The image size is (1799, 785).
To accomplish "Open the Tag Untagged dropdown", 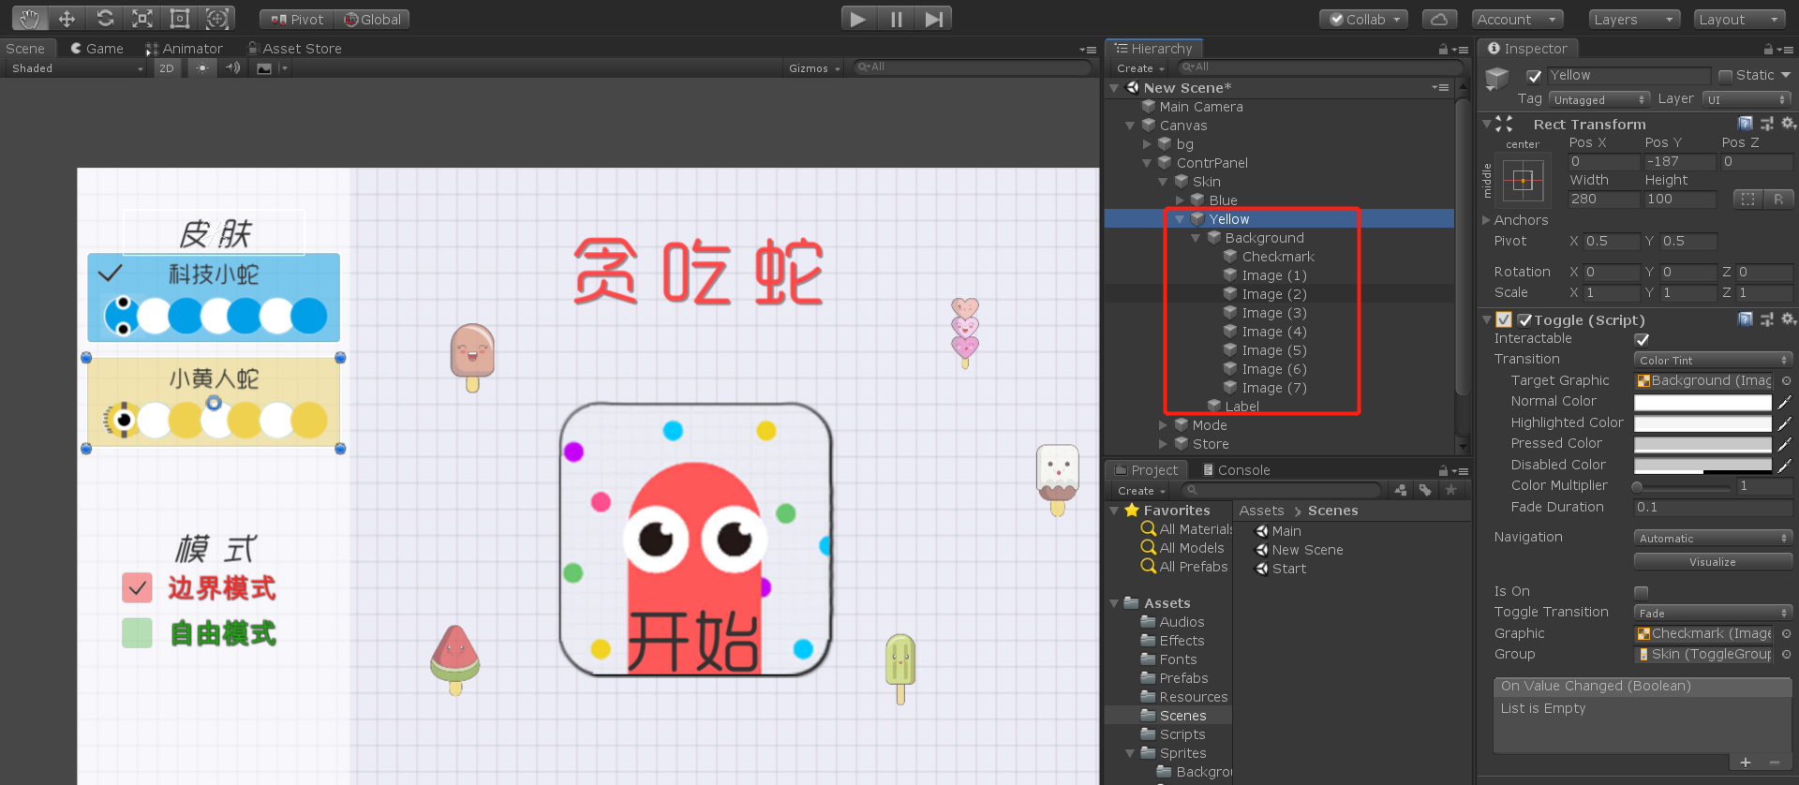I will click(x=1599, y=99).
